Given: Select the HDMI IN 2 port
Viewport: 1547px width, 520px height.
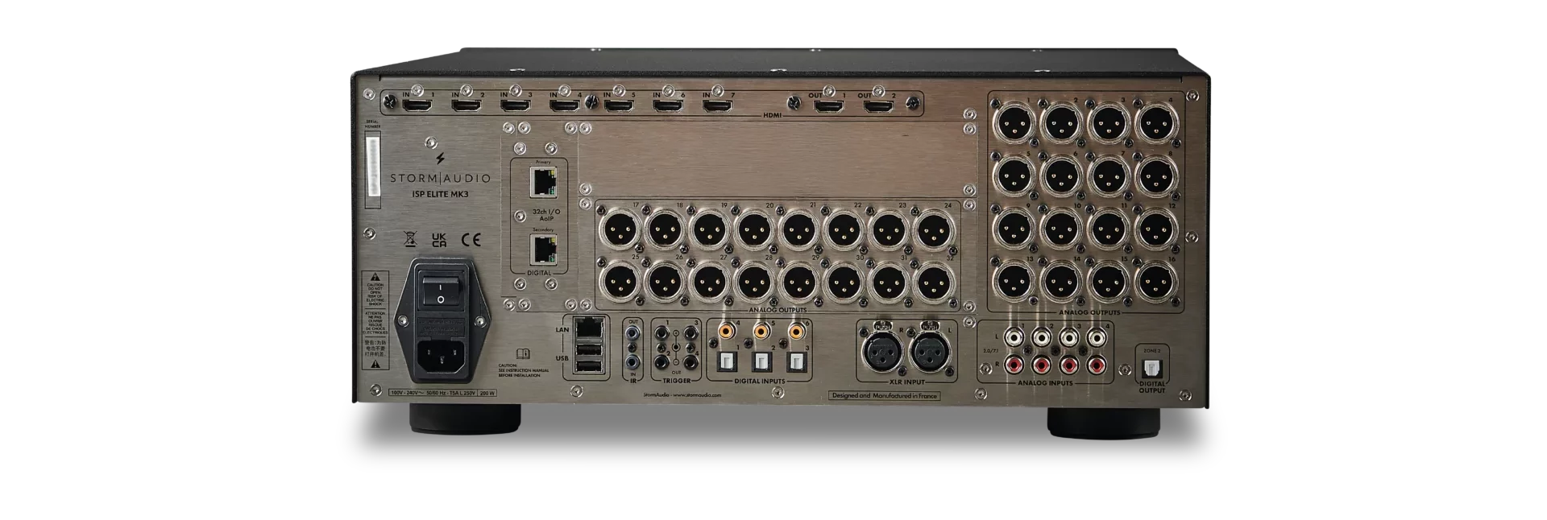Looking at the screenshot, I should (x=467, y=105).
